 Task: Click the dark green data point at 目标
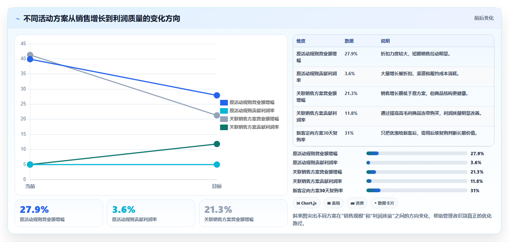[x=217, y=144]
